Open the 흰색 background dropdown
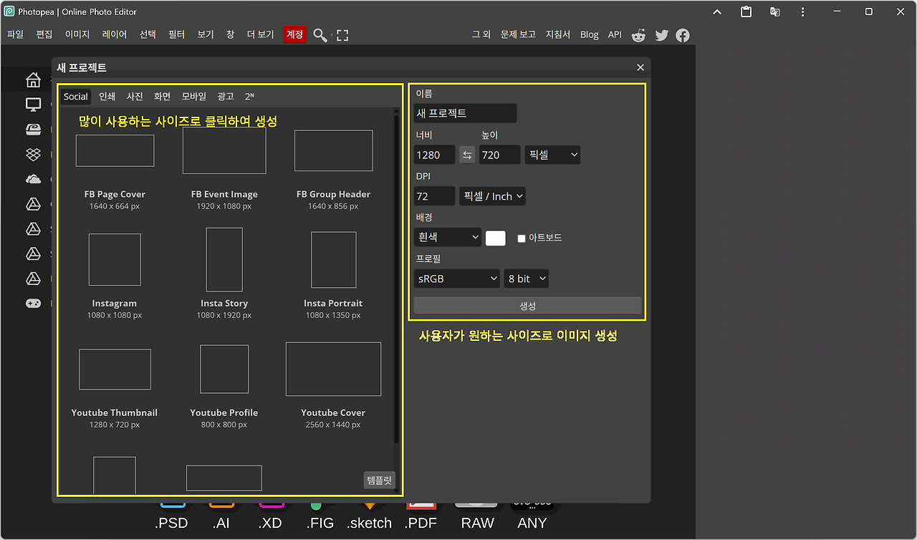This screenshot has width=917, height=540. tap(448, 237)
